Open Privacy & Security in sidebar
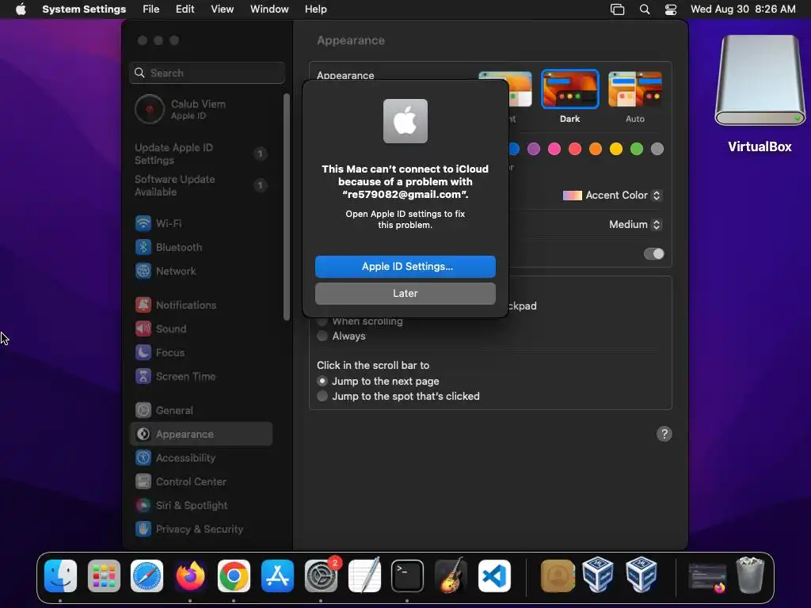 [x=201, y=530]
